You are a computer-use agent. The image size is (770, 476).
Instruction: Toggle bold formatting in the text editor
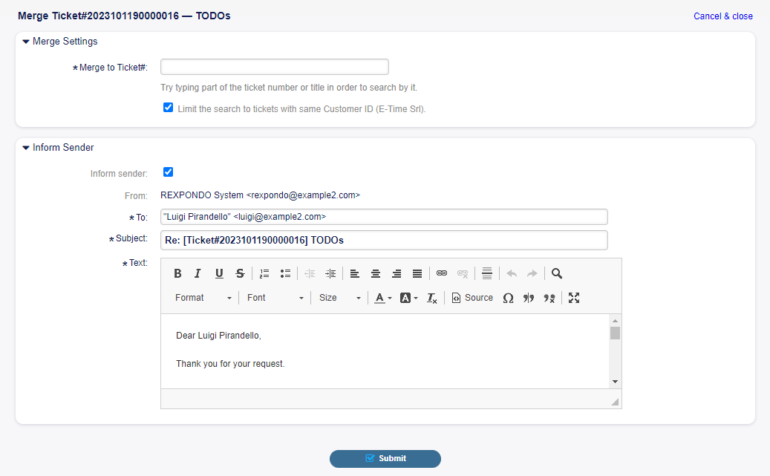pos(177,273)
